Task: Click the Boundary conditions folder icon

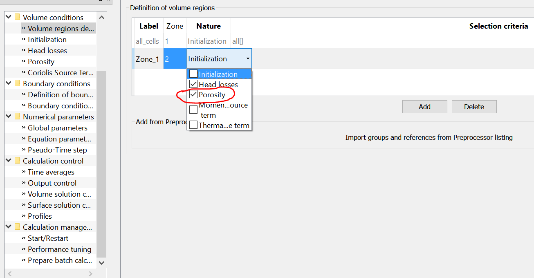Action: (17, 83)
